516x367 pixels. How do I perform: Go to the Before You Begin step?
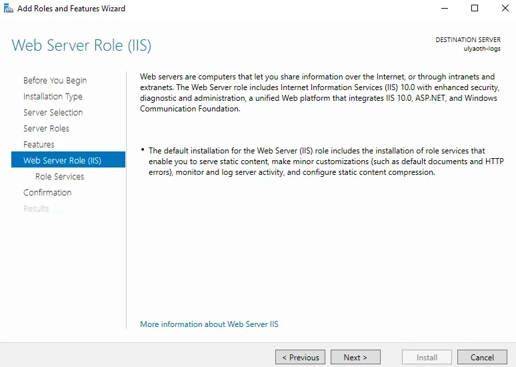click(x=55, y=81)
